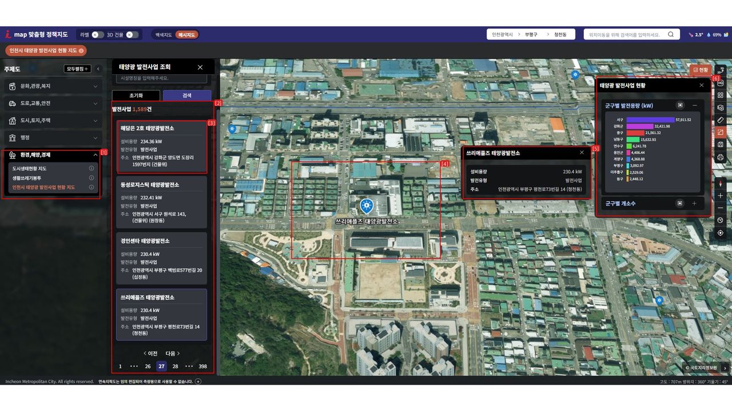Click the 검색 button
Viewport: 732px width, 412px height.
[187, 96]
